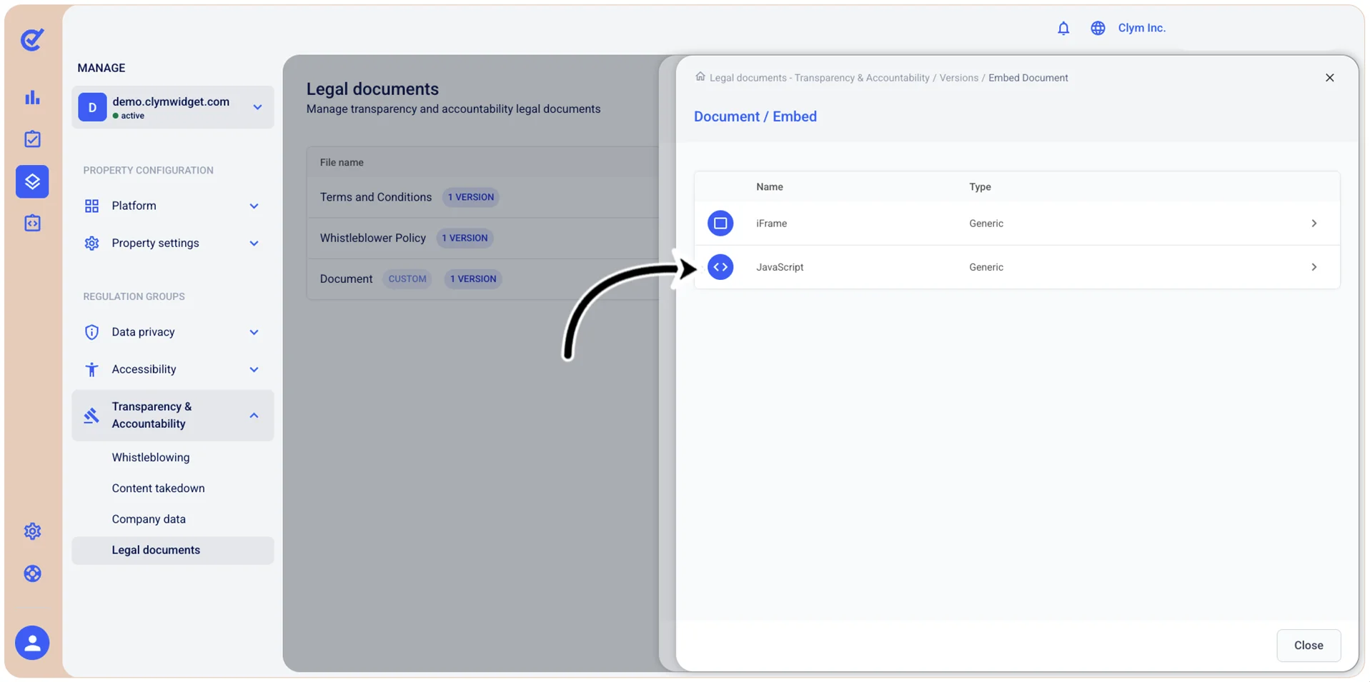Image resolution: width=1370 pixels, height=682 pixels.
Task: Open the code embed sidebar icon
Action: (32, 223)
